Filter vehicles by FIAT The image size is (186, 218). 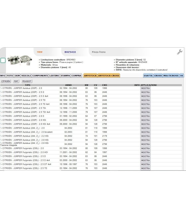click(x=16, y=81)
